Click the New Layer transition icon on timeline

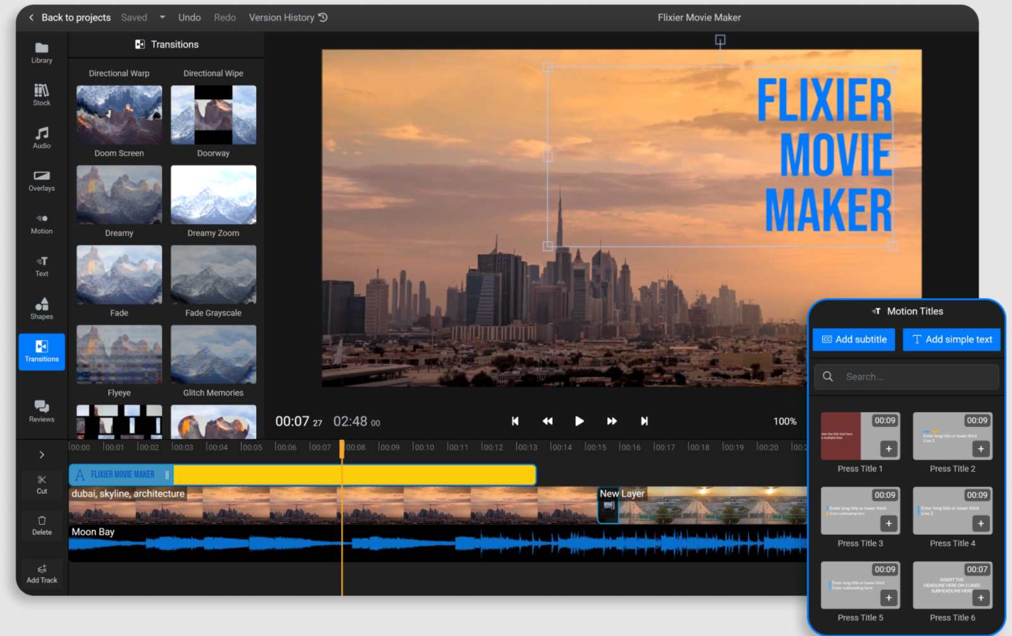pos(609,506)
